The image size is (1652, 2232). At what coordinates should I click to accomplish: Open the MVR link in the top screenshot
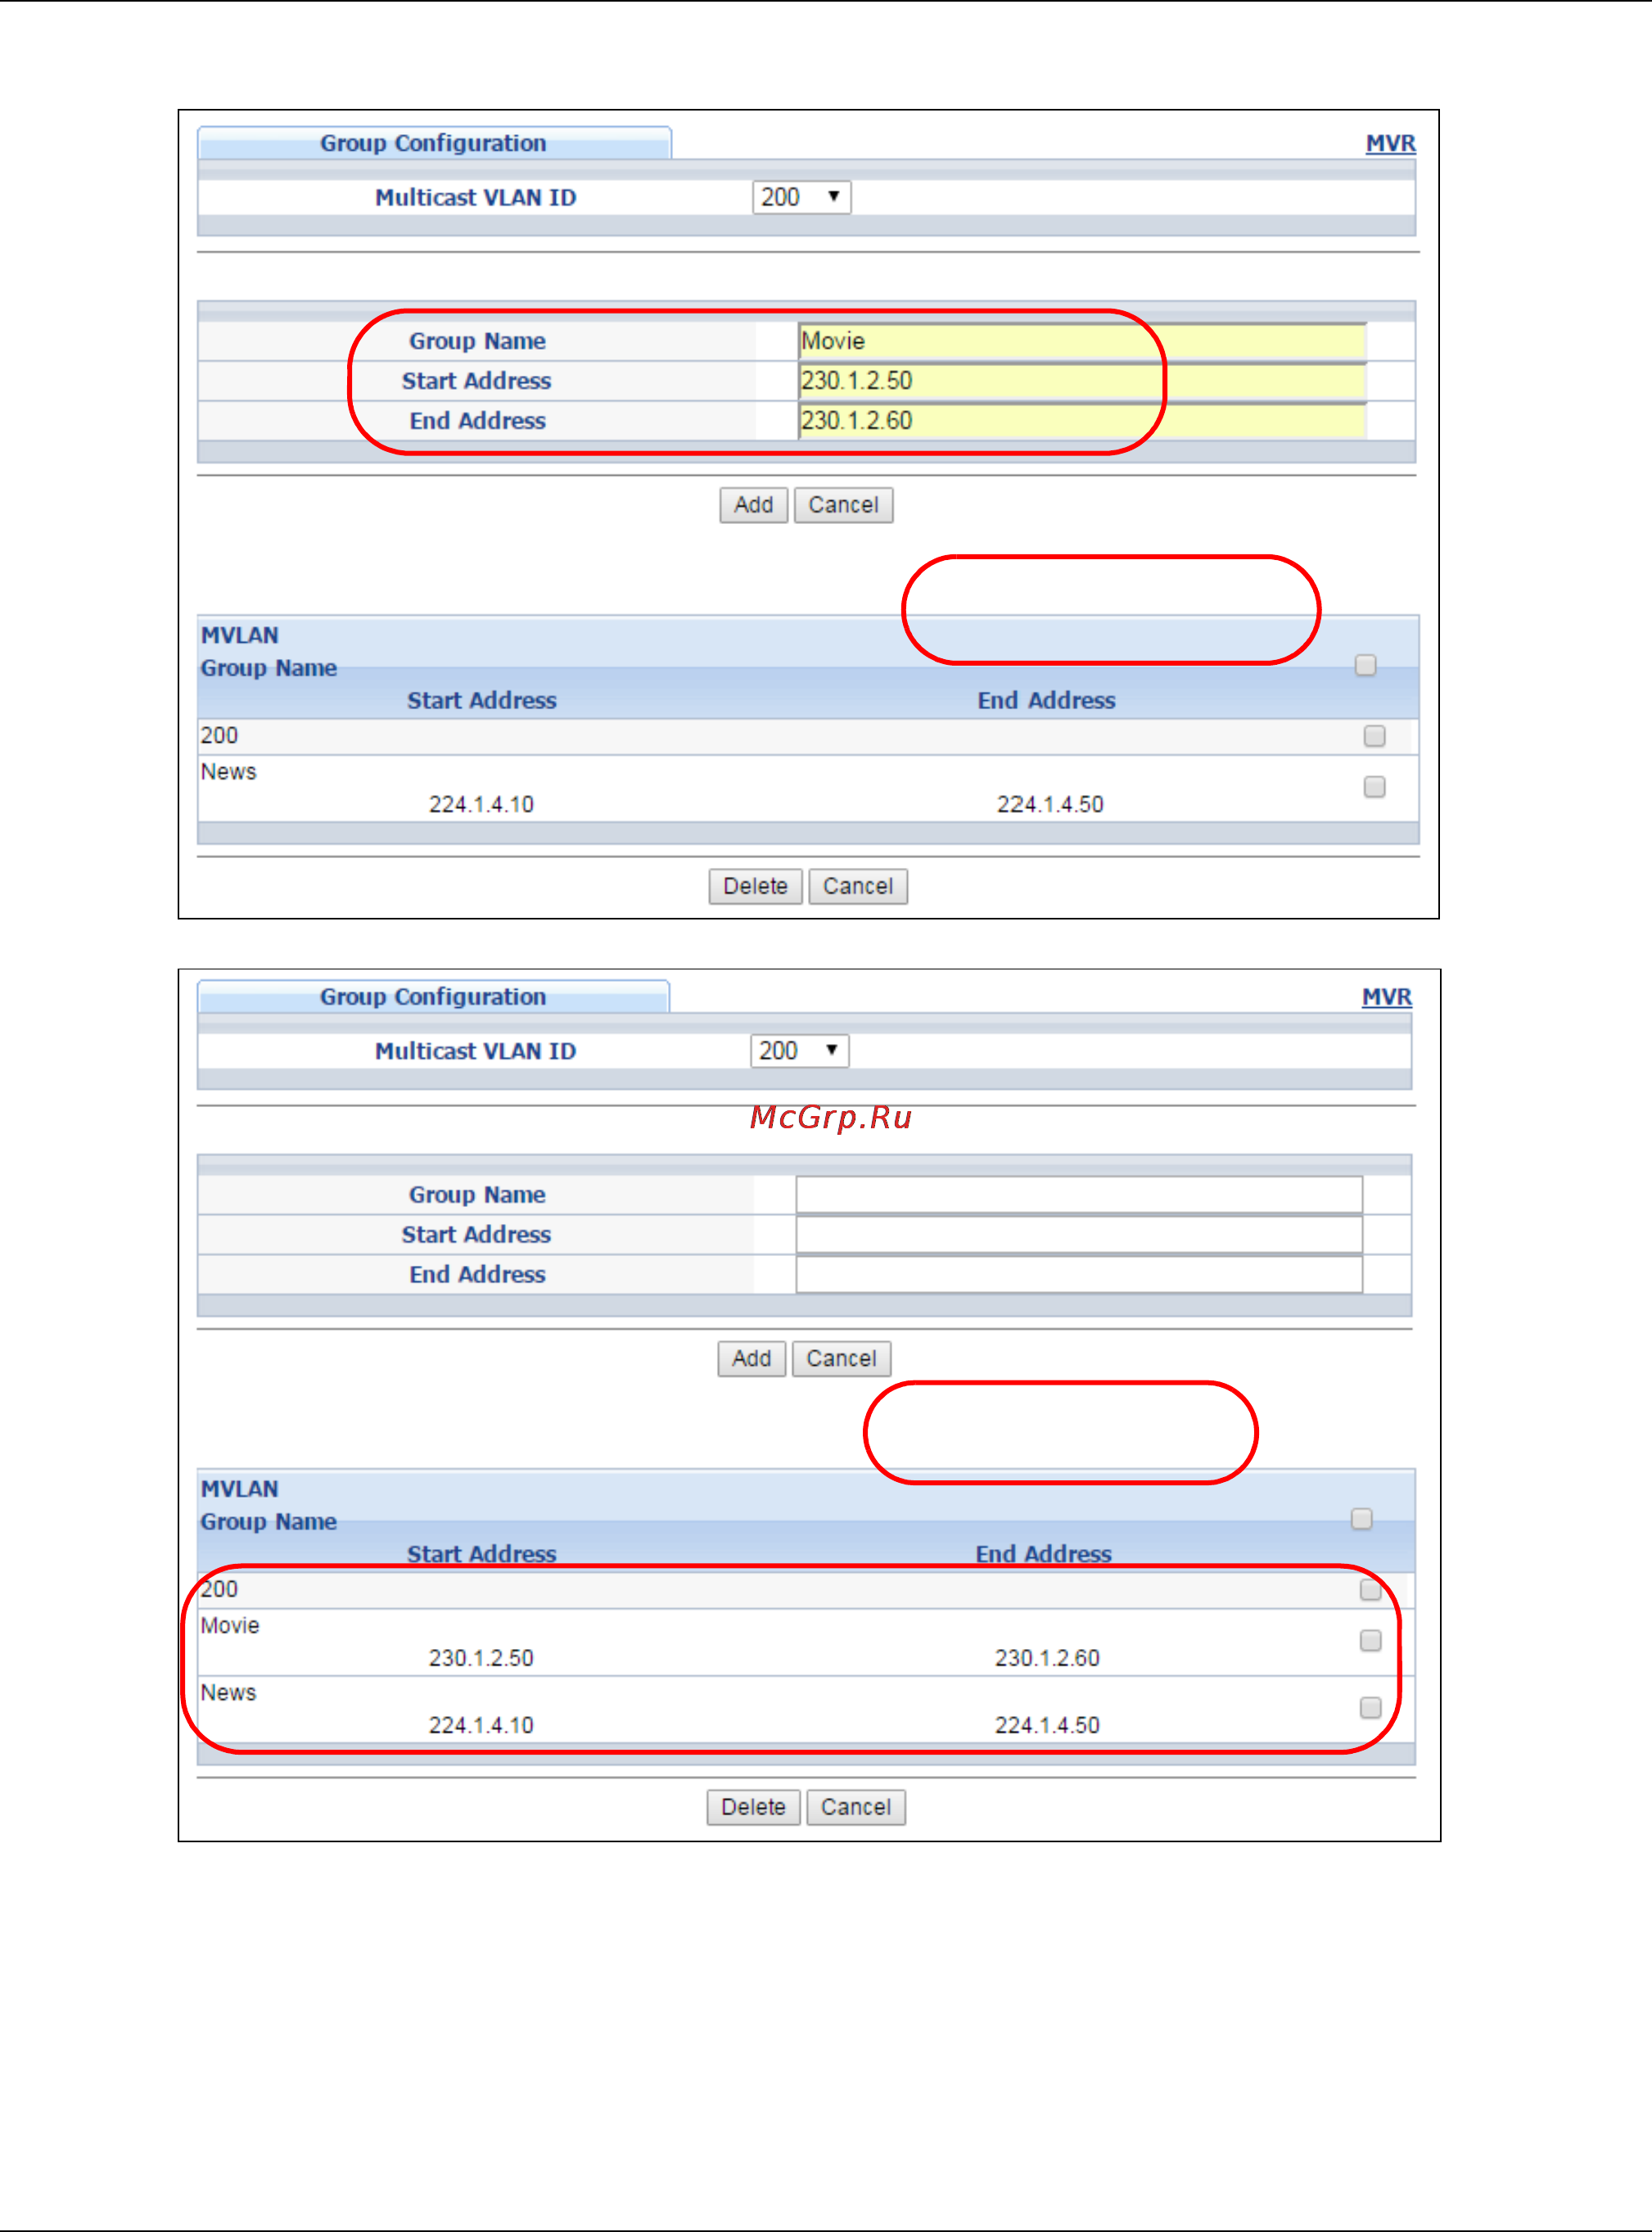(x=1390, y=144)
